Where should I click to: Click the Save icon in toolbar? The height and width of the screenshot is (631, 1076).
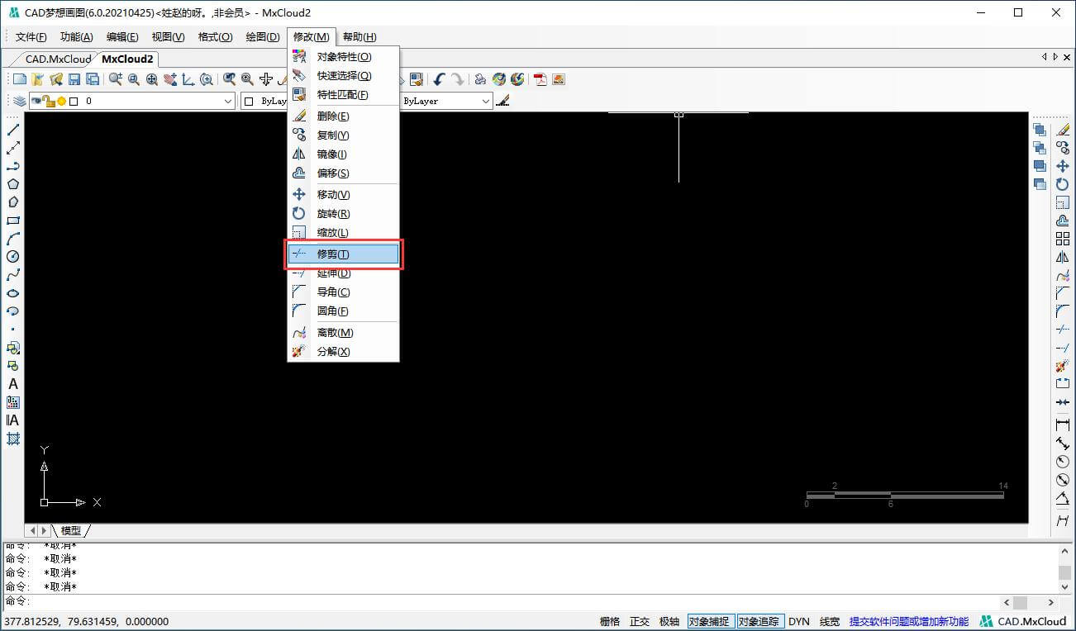74,79
